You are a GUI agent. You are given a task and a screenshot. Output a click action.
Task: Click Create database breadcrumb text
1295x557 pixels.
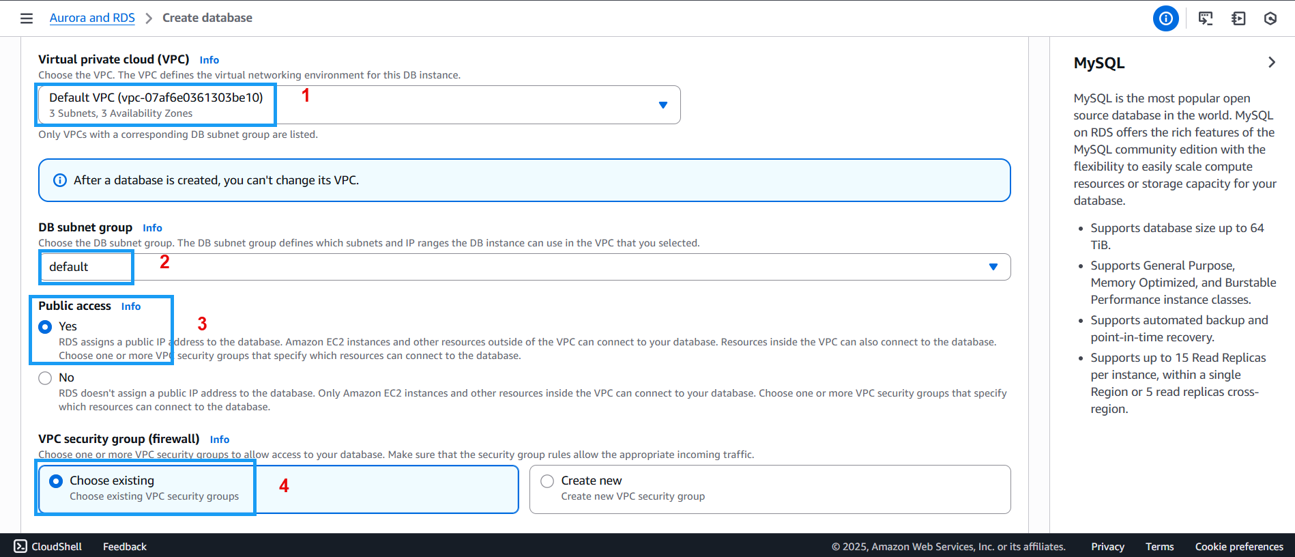coord(207,18)
